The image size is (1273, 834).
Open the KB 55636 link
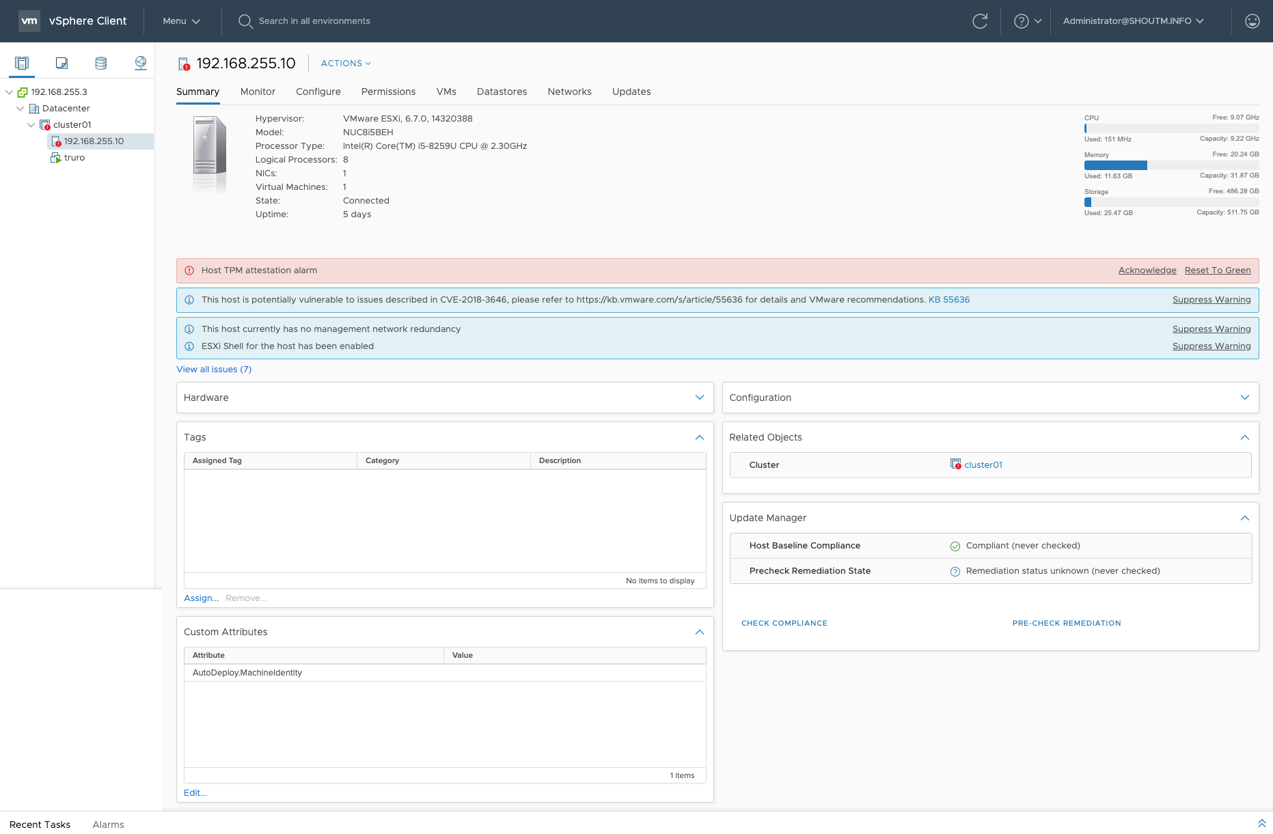948,300
